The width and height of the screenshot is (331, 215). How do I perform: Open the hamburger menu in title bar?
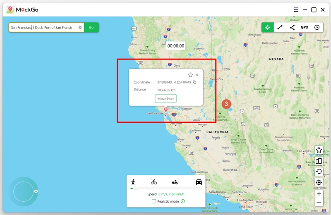click(296, 10)
